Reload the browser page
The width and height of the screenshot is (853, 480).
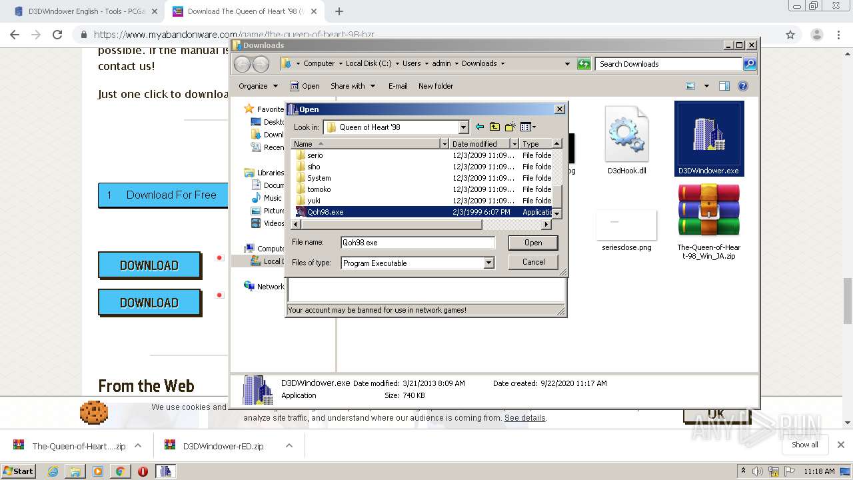[57, 35]
